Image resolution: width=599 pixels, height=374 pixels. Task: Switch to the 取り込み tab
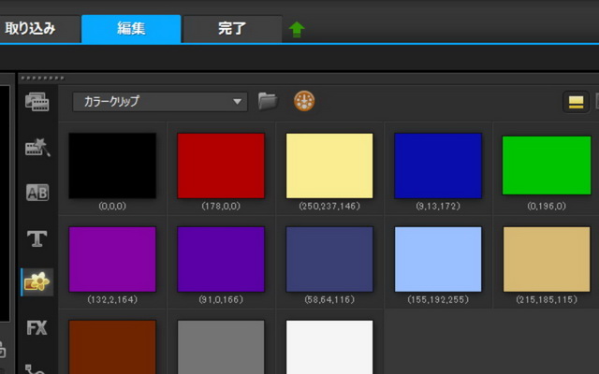point(30,29)
